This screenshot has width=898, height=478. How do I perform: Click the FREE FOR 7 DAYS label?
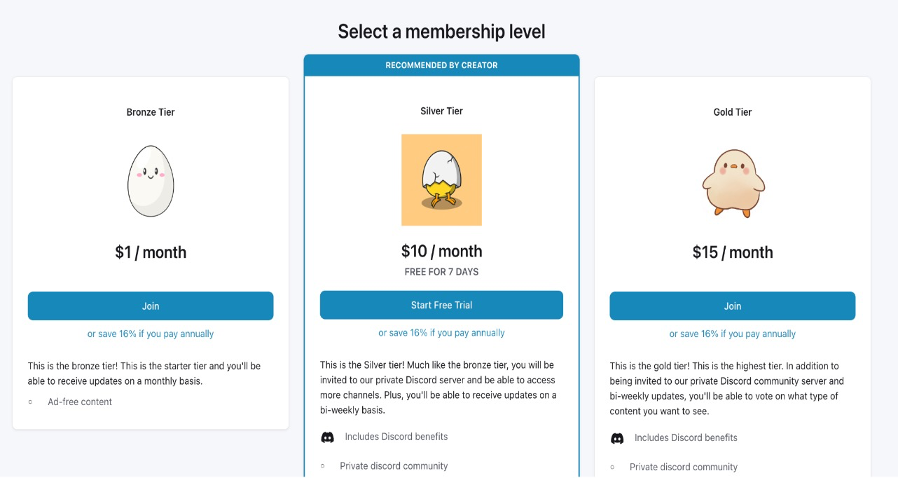point(441,272)
